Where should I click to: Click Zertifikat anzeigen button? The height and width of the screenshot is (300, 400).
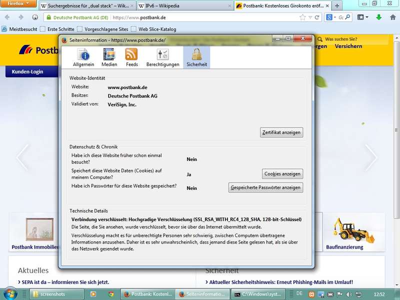(x=281, y=132)
